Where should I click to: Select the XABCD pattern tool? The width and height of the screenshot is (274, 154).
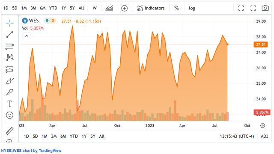pyautogui.click(x=9, y=58)
